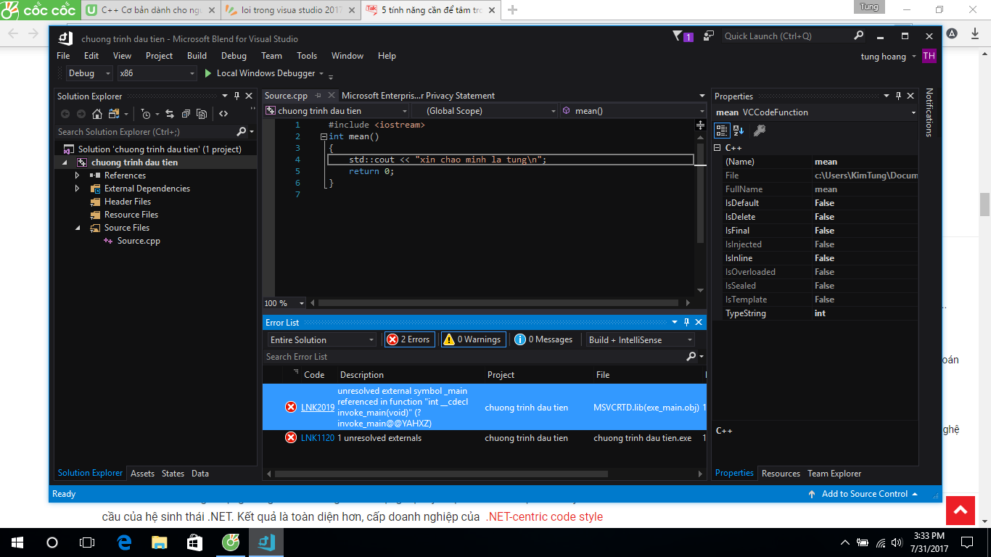
Task: Open the Build + IntelliSense dropdown
Action: pos(640,339)
